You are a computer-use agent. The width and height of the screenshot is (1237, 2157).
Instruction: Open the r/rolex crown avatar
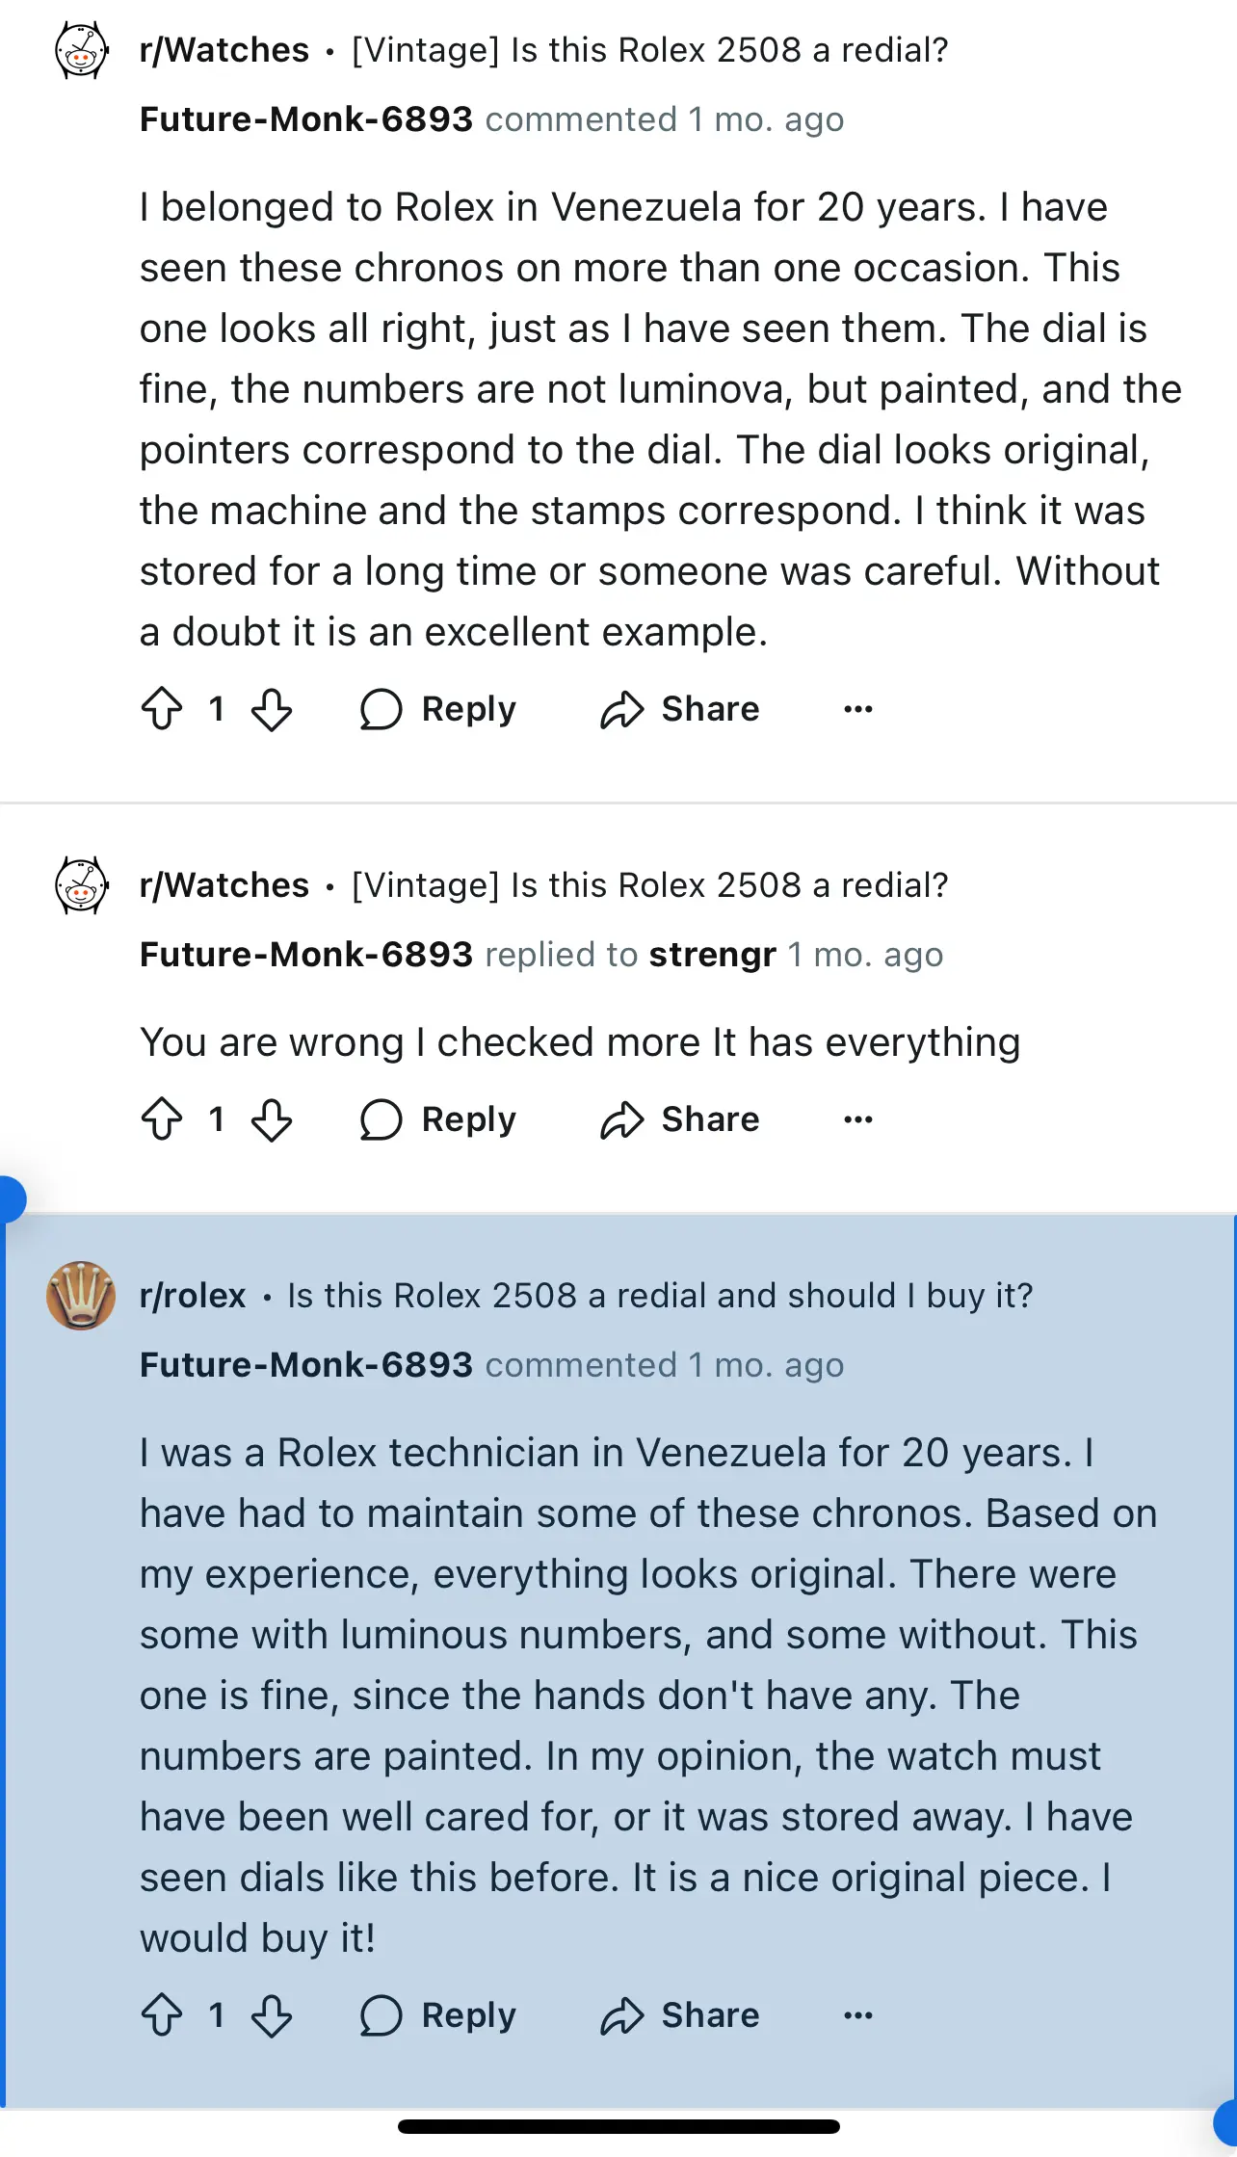pos(81,1296)
